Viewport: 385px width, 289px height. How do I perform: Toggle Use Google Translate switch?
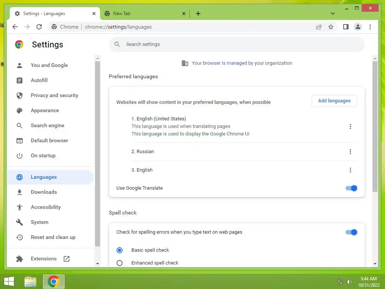[351, 188]
